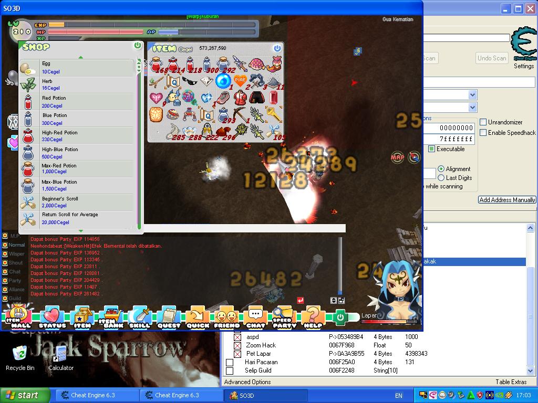This screenshot has width=538, height=403.
Task: Enable Speedhack checkbox
Action: [x=483, y=132]
